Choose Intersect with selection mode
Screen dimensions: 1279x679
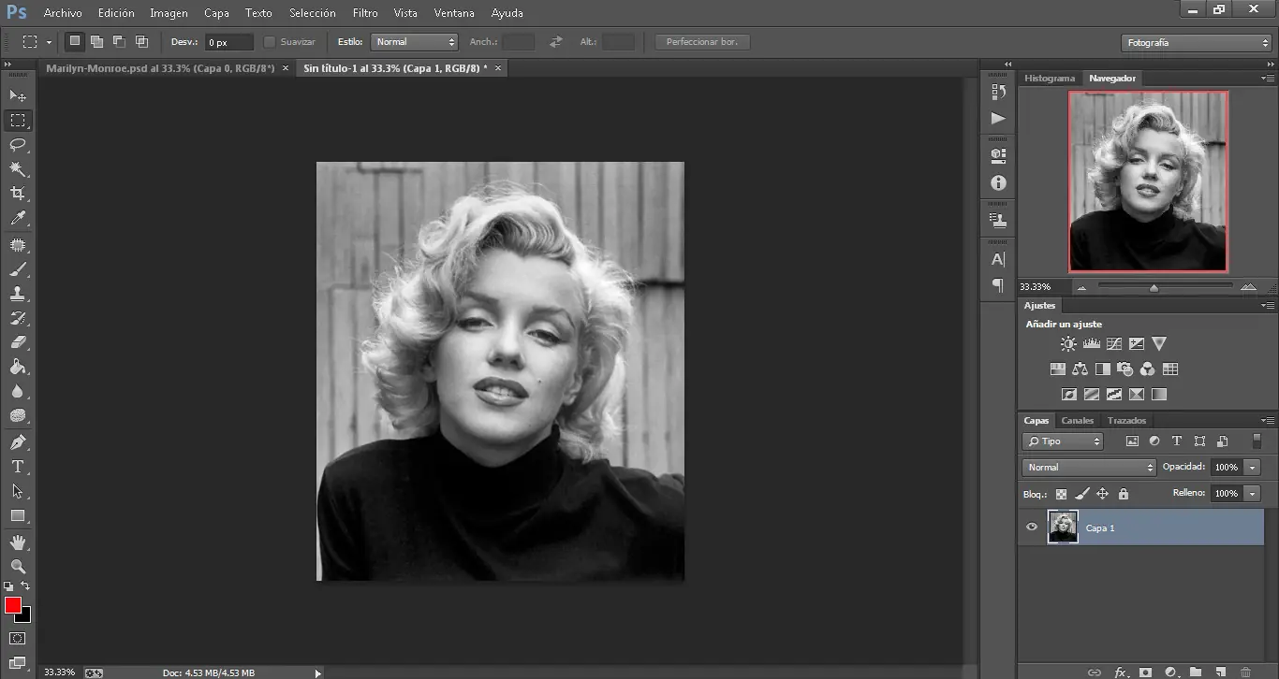pyautogui.click(x=141, y=41)
